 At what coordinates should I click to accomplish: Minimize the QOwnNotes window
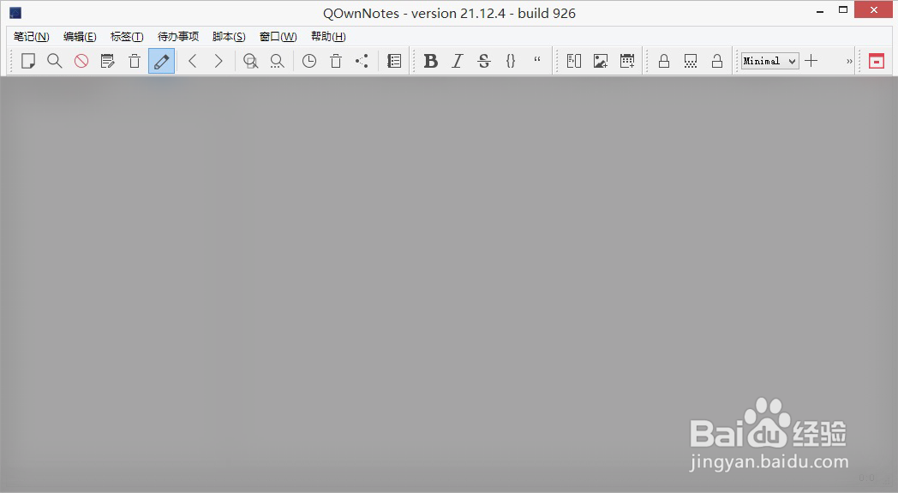(x=820, y=9)
